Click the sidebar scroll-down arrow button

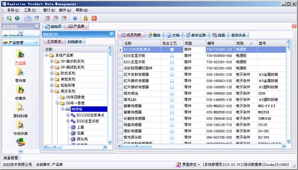(x=21, y=151)
